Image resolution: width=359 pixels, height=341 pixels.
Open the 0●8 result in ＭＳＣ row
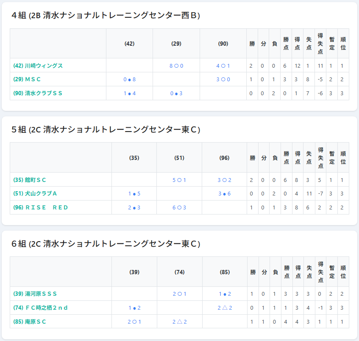pos(130,79)
